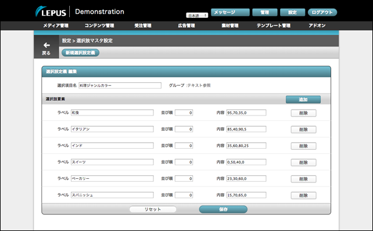Click the 選択肢定義 編集 panel title

click(61, 72)
